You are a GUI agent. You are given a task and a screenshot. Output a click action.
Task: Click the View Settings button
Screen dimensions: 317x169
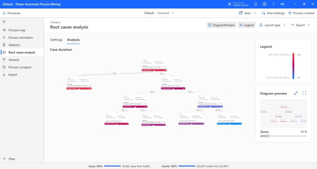pos(273,13)
